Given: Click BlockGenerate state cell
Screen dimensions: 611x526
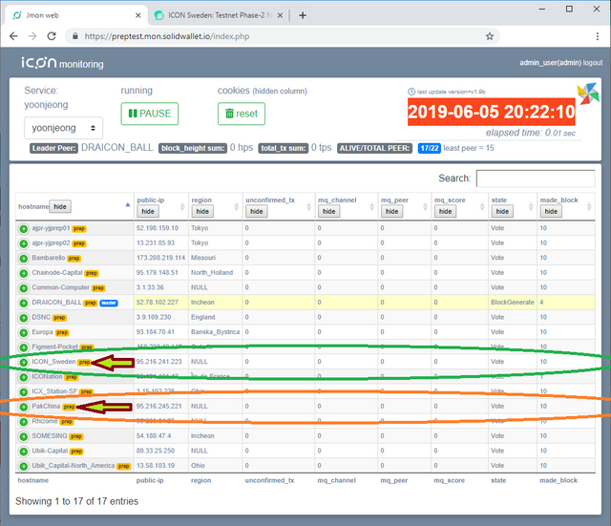Looking at the screenshot, I should pyautogui.click(x=512, y=303).
